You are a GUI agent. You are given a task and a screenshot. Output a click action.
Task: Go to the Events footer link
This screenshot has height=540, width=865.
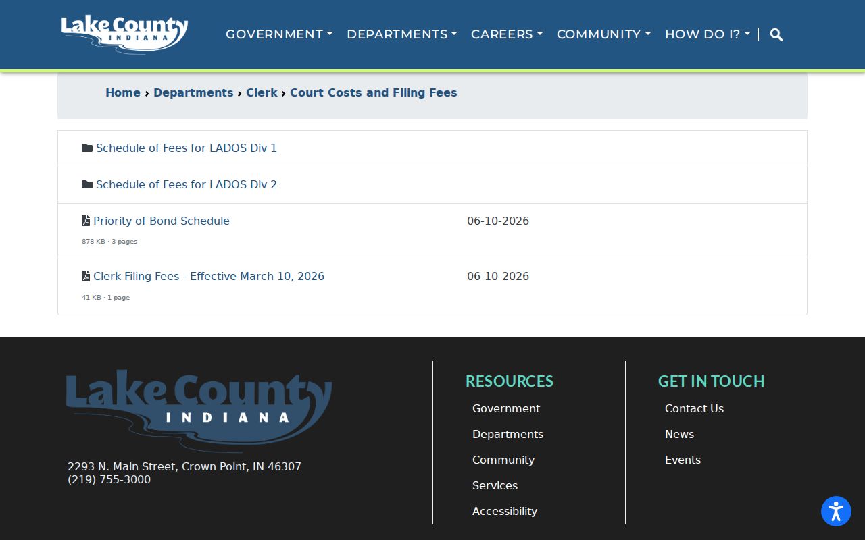tap(683, 460)
